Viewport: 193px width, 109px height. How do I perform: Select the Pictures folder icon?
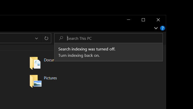click(35, 81)
